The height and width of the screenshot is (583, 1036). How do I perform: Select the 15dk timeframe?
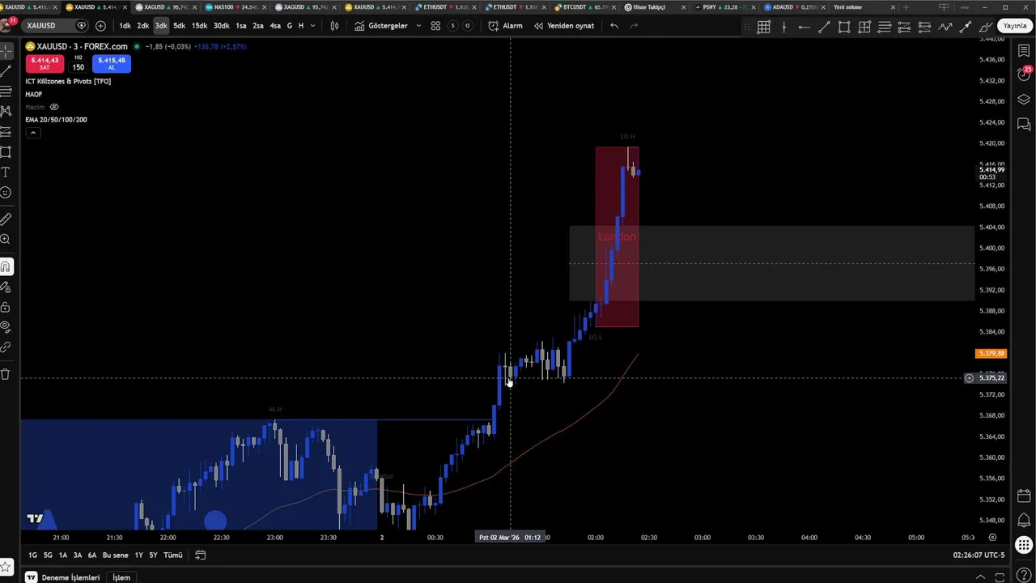pos(199,26)
